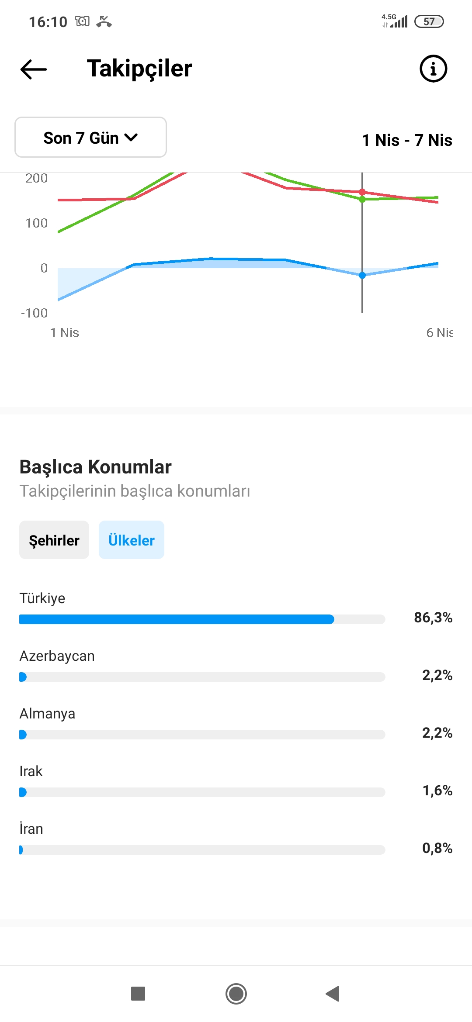Click the green data point on the chart
The height and width of the screenshot is (1022, 472).
point(362,200)
